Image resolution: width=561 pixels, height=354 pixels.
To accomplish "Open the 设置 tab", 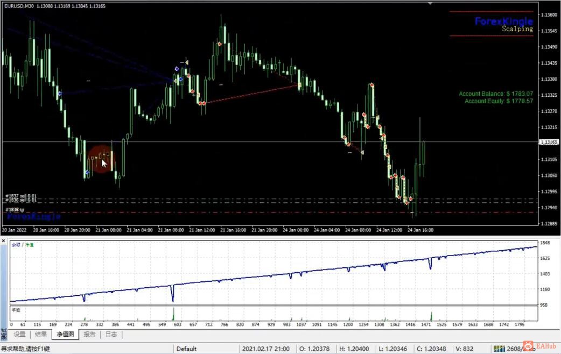I will tap(20, 334).
